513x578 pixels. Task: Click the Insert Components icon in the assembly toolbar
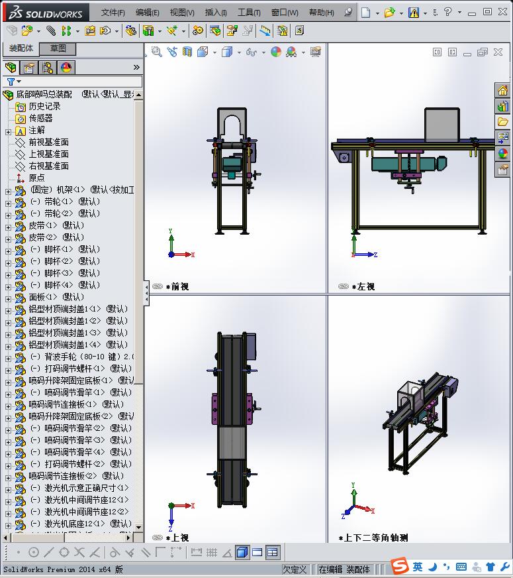tap(27, 30)
